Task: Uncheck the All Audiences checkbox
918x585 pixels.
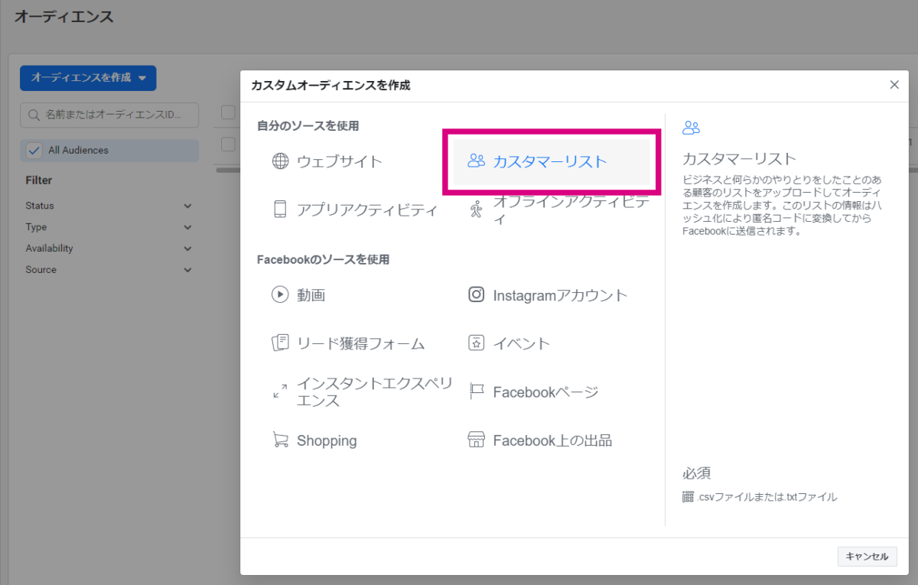Action: pos(34,150)
